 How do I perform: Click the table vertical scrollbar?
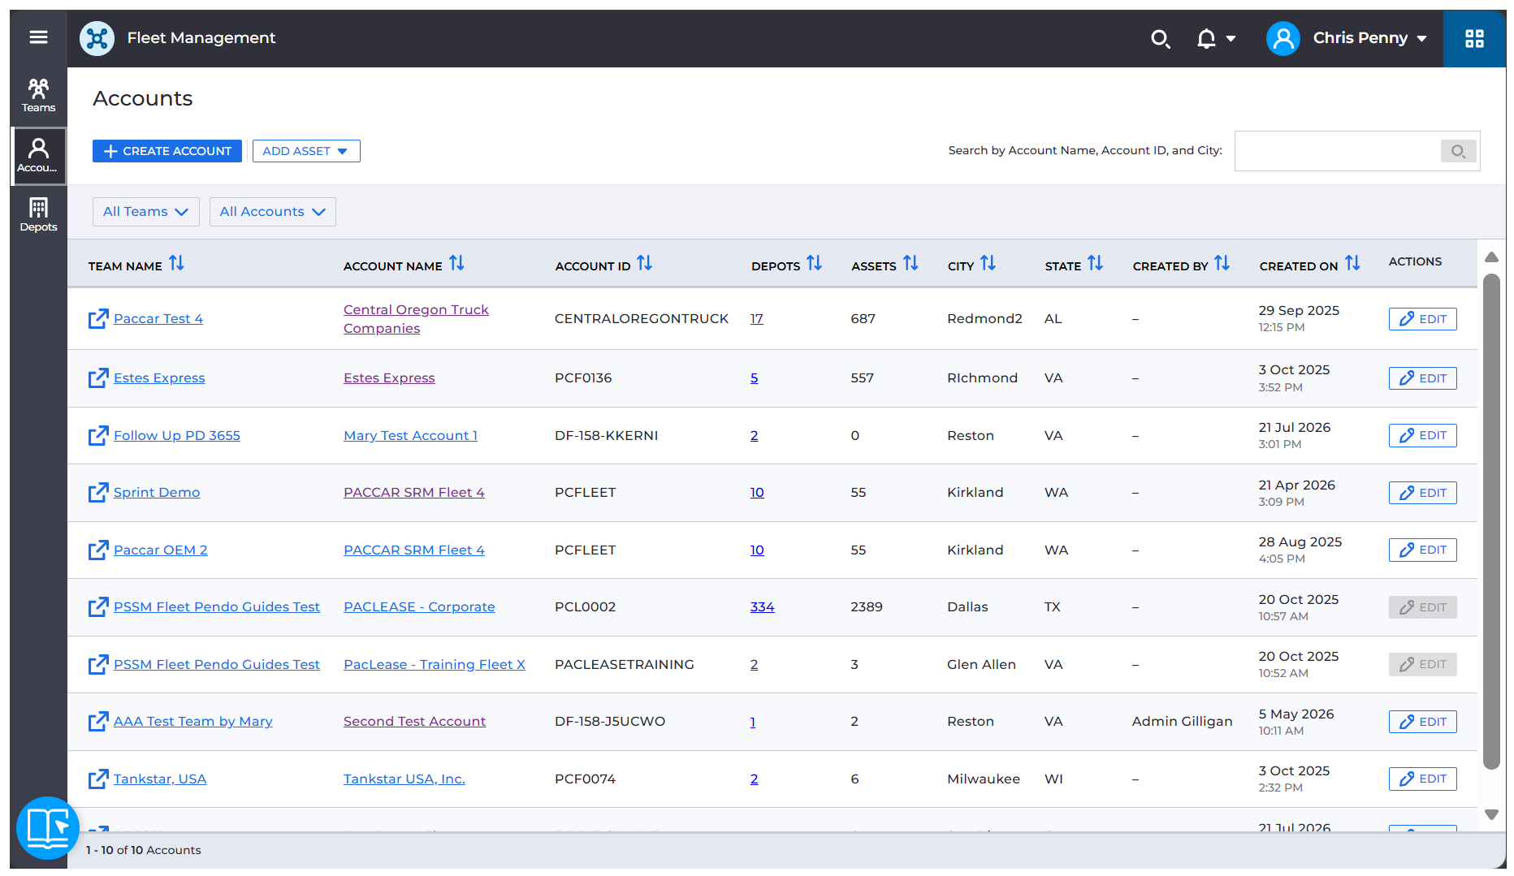(x=1491, y=521)
